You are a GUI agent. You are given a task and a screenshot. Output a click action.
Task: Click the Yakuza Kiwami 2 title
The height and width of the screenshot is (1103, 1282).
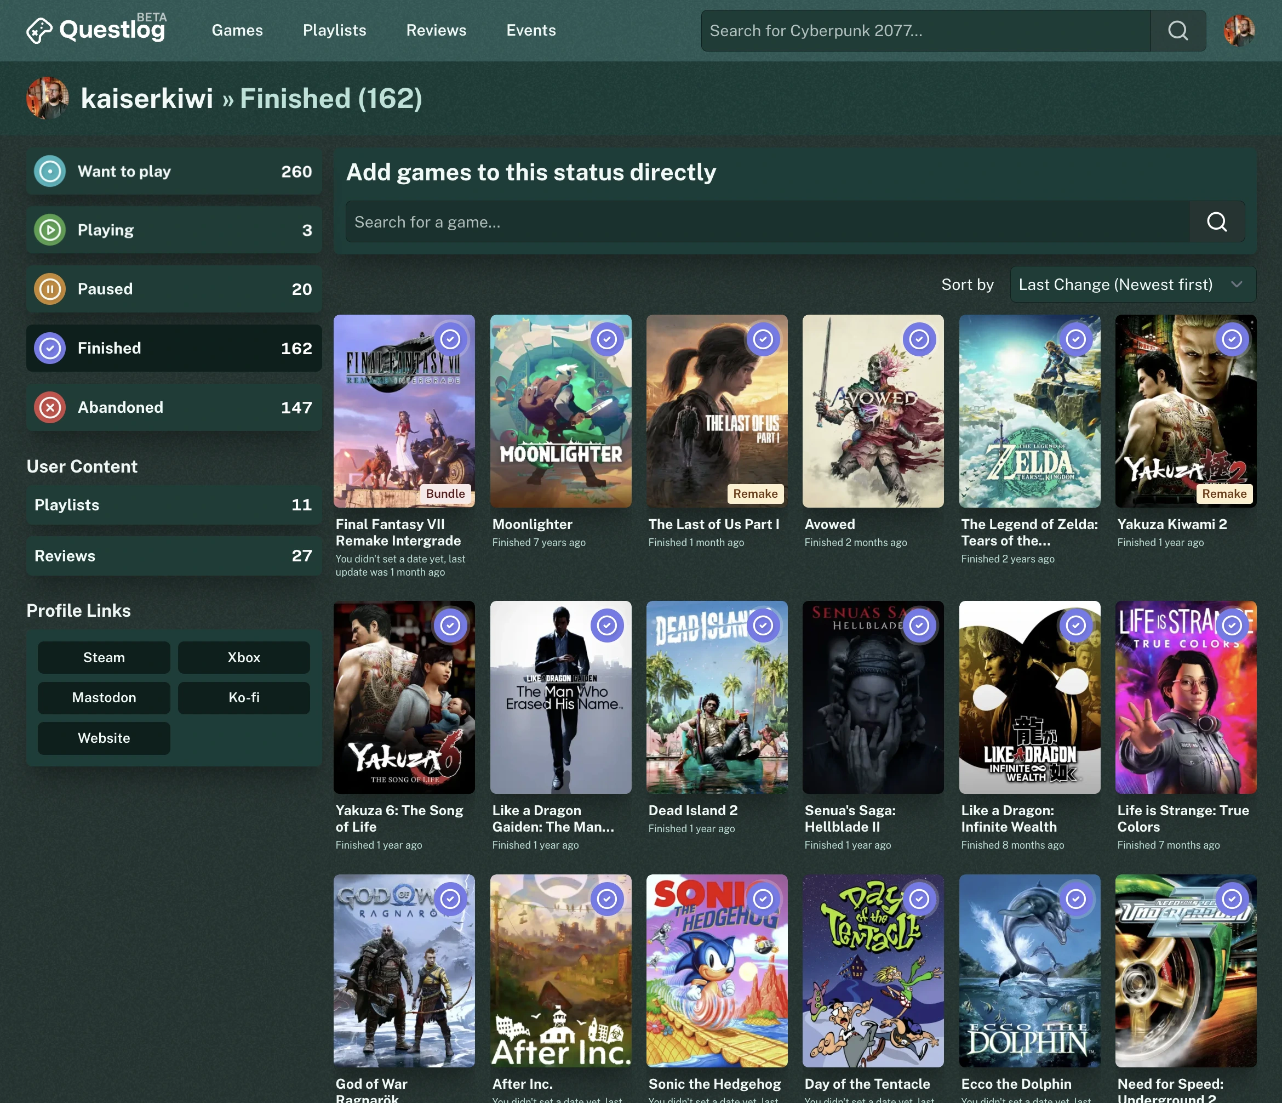[x=1172, y=524]
